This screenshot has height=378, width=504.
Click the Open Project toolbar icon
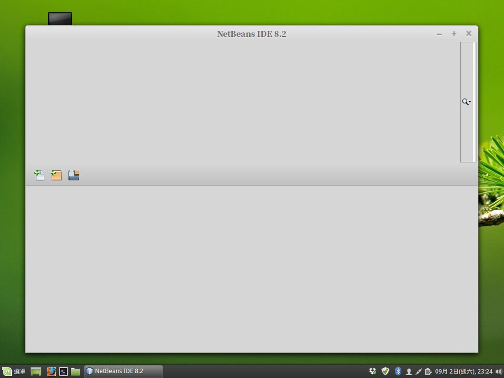74,175
